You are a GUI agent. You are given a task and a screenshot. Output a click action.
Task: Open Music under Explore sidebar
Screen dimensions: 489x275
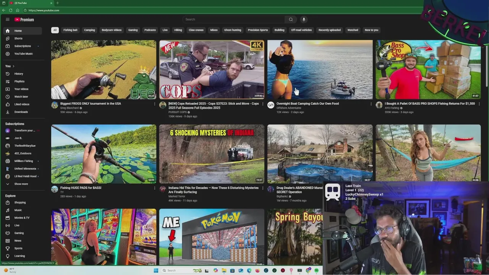point(23,210)
